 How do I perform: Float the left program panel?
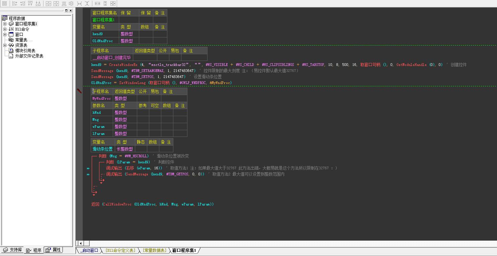pos(66,10)
